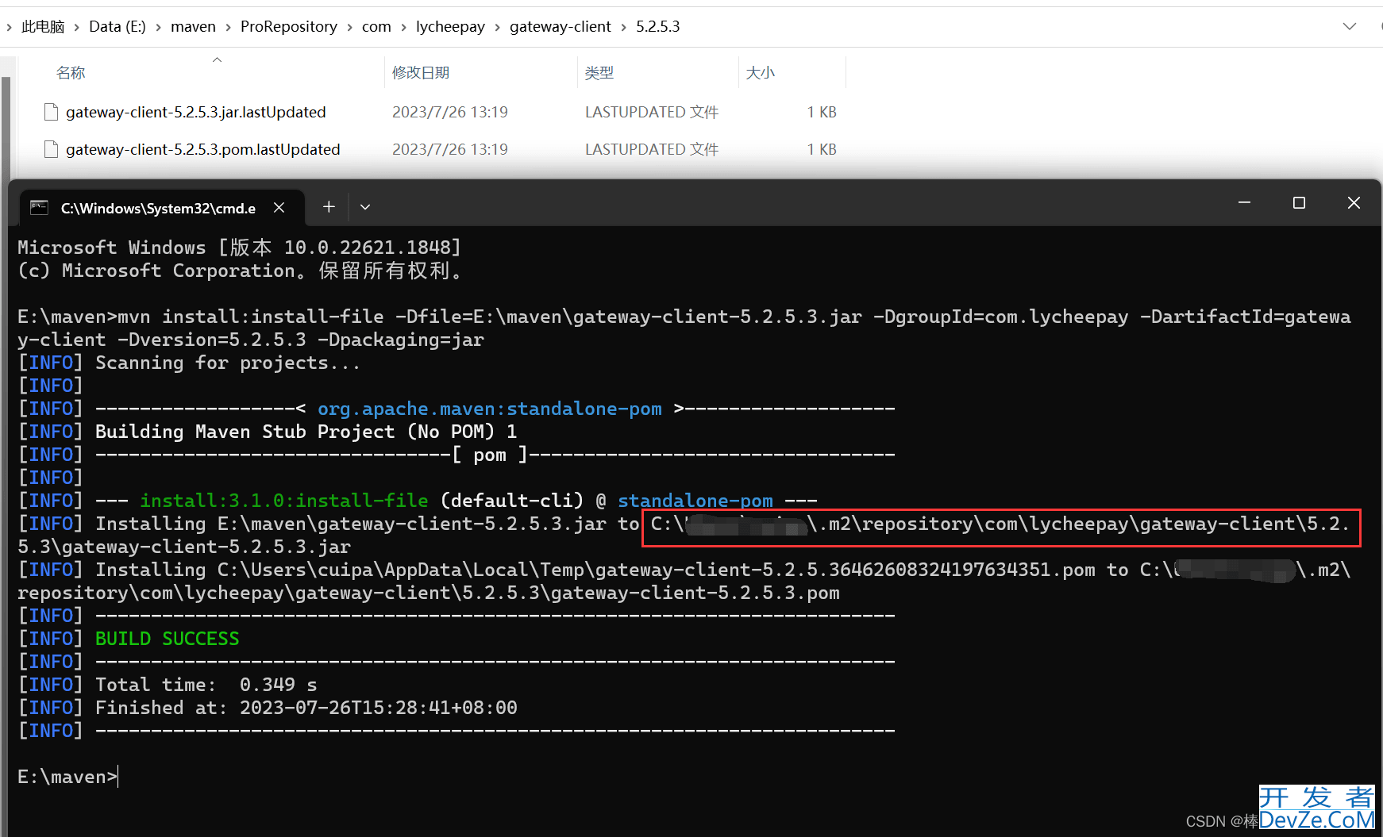
Task: Close the cmd.exe terminal tab
Action: pyautogui.click(x=279, y=208)
